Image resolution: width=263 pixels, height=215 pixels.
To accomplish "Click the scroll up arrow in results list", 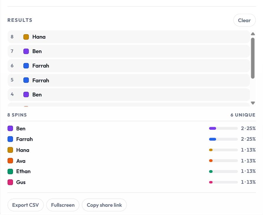I will tap(253, 34).
